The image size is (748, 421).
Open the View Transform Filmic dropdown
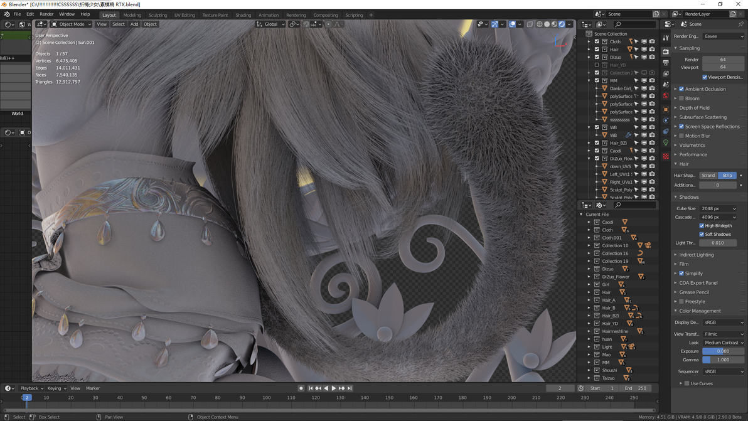(723, 334)
